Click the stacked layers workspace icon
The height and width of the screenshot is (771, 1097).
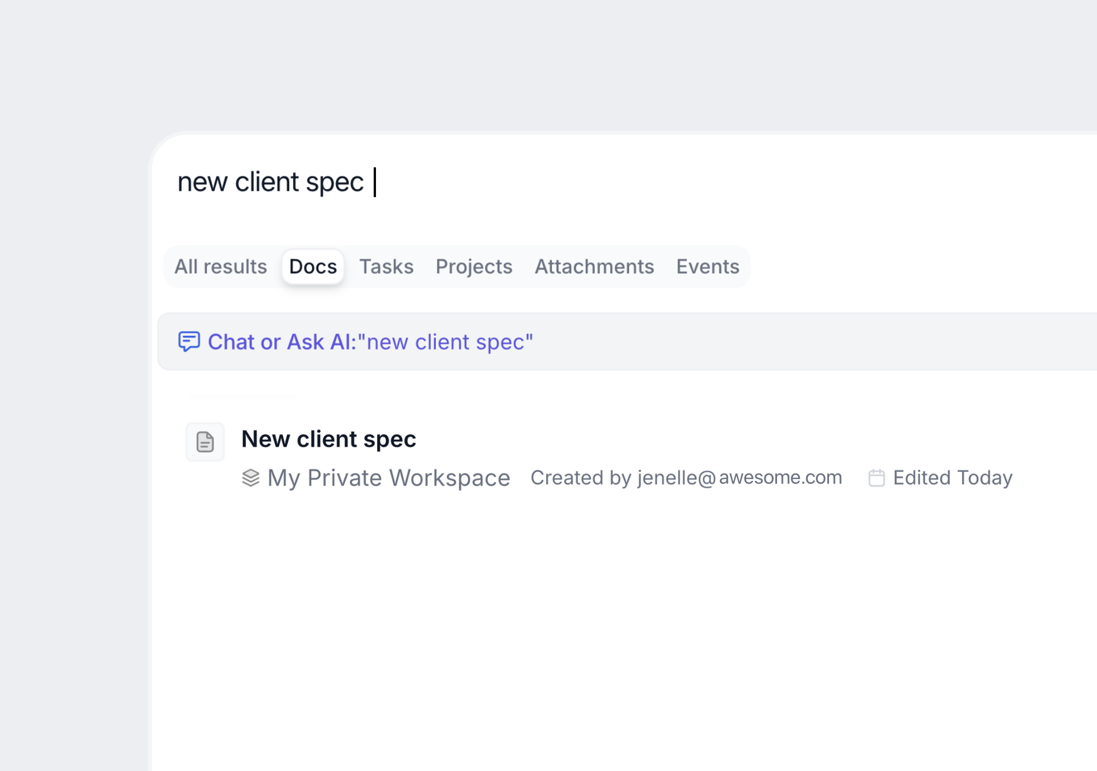click(250, 478)
